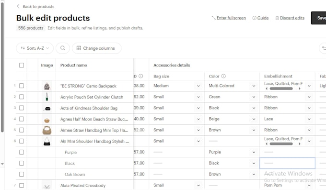Click the partially visible button right of toolbar
The width and height of the screenshot is (326, 190).
[x=323, y=48]
